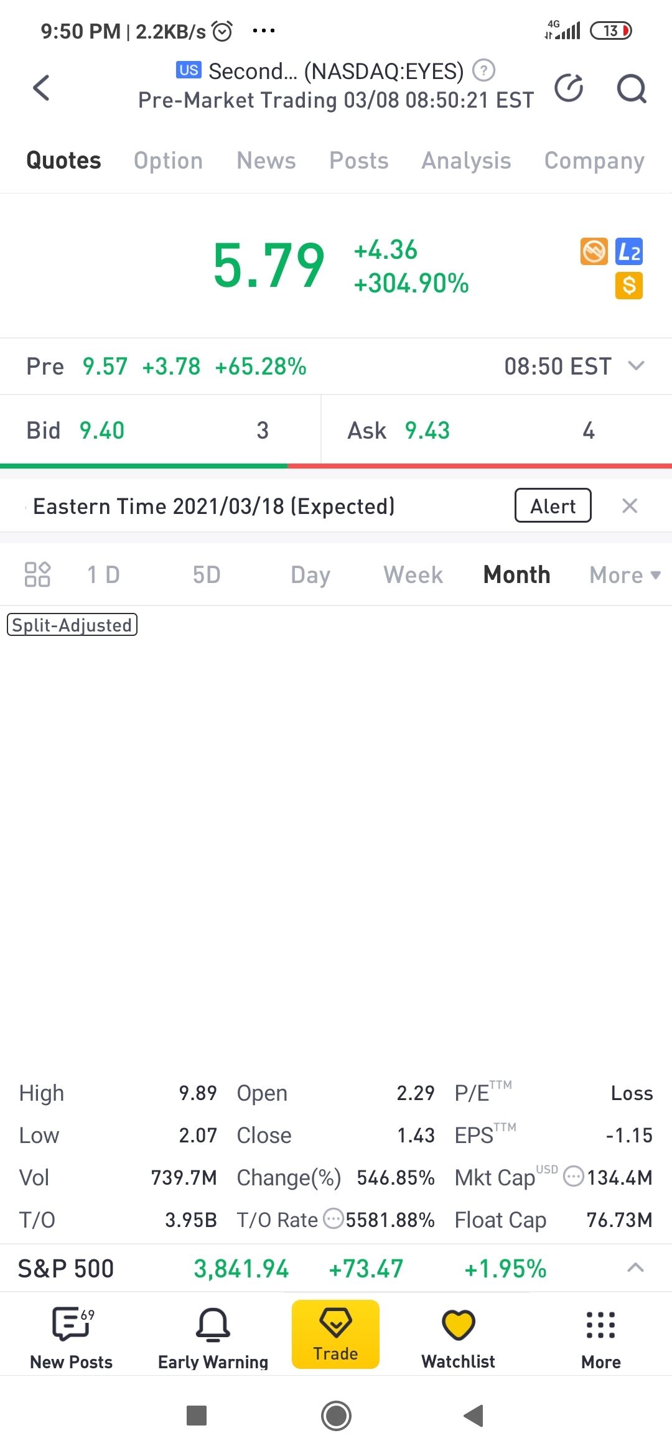This screenshot has height=1456, width=672.
Task: Expand the pre-market 08:50 EST chevron
Action: (x=636, y=366)
